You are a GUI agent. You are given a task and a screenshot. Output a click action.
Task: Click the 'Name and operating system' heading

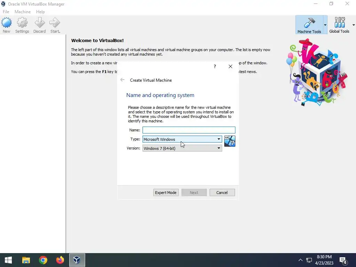(x=160, y=95)
